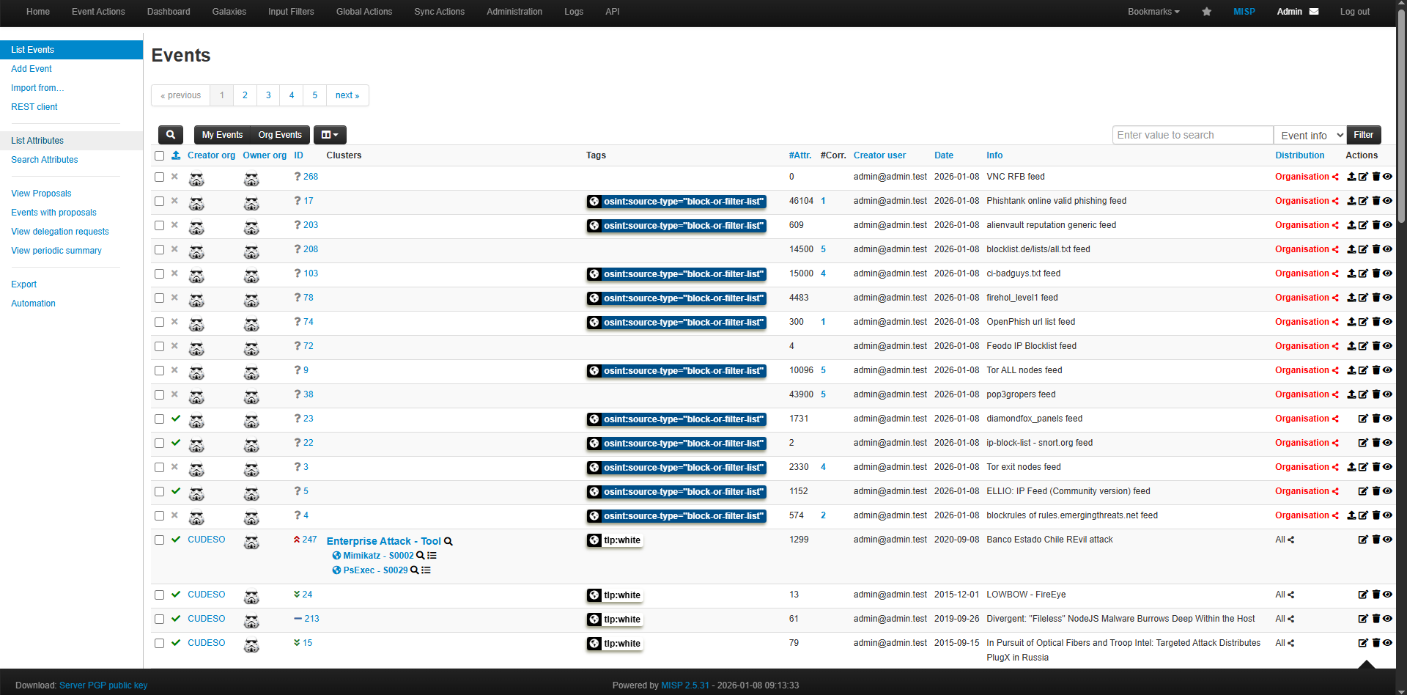Select checkbox for event 103
1407x695 pixels.
159,273
